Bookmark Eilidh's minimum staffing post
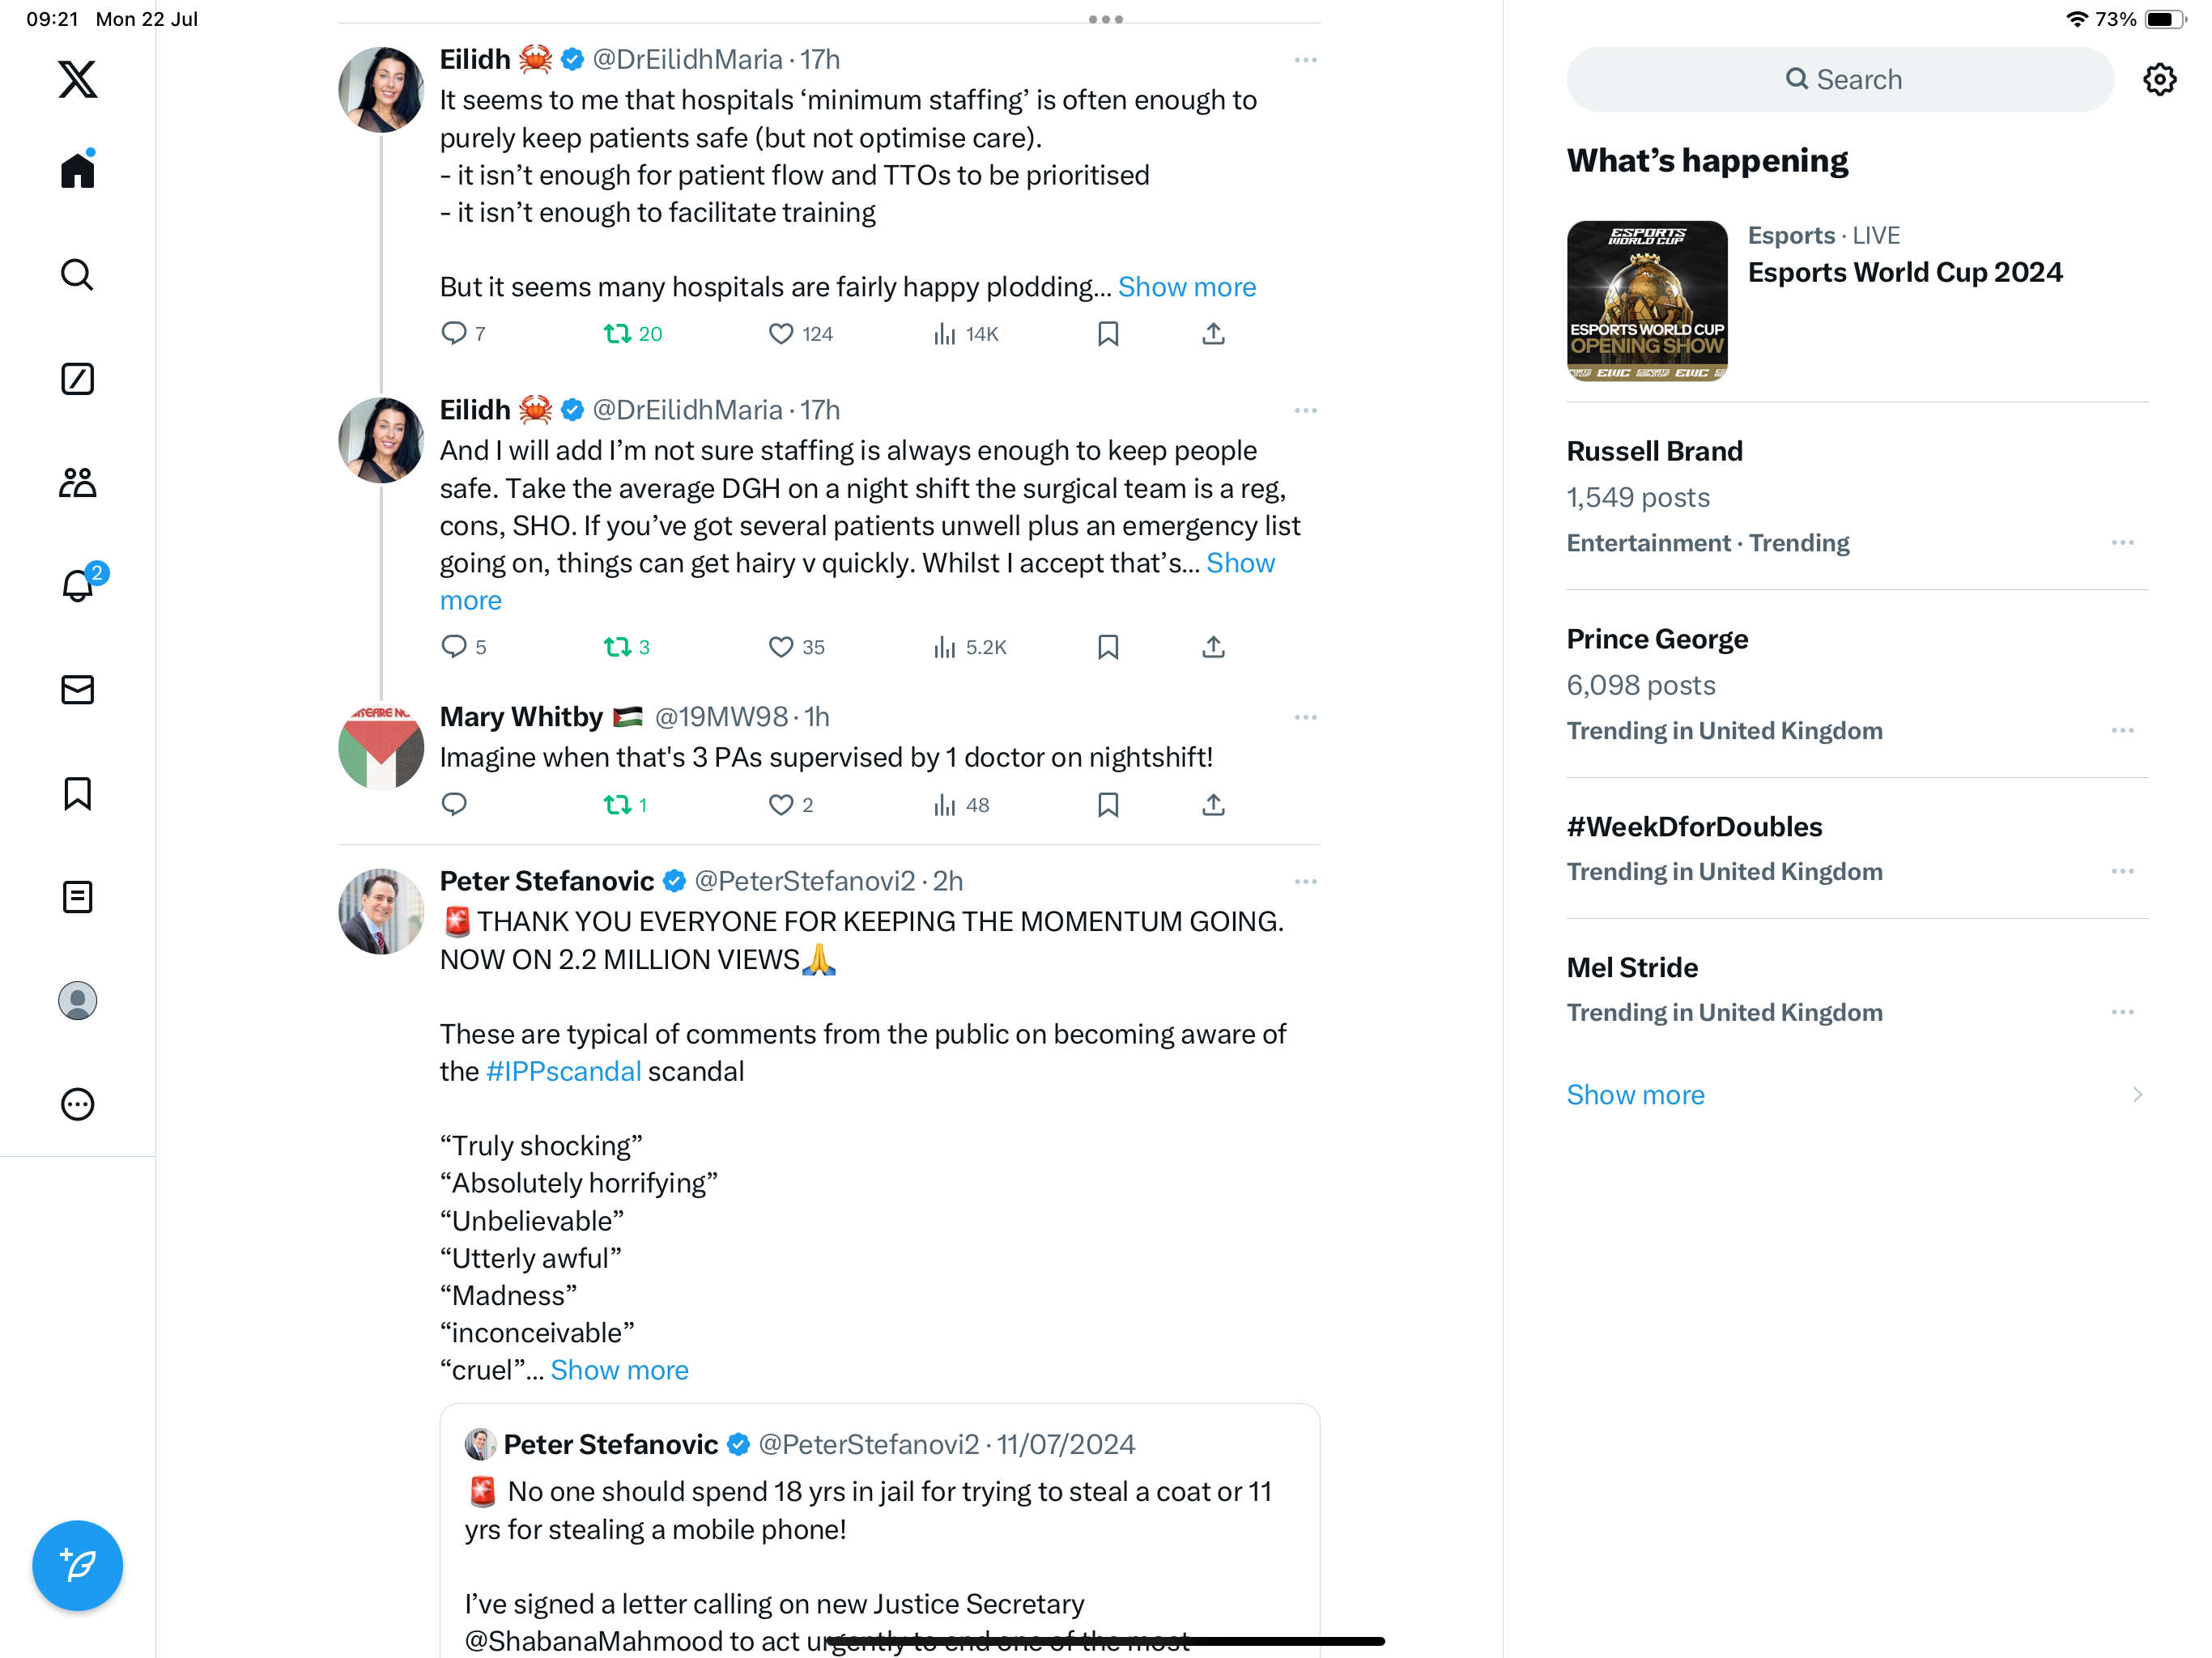The height and width of the screenshot is (1658, 2212). (x=1107, y=334)
